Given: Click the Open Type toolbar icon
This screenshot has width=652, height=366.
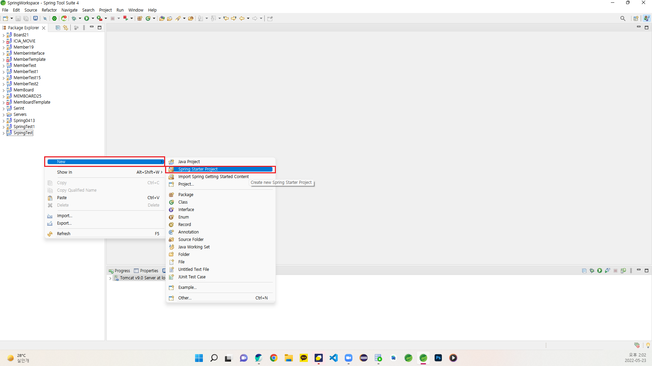Looking at the screenshot, I should (x=162, y=18).
